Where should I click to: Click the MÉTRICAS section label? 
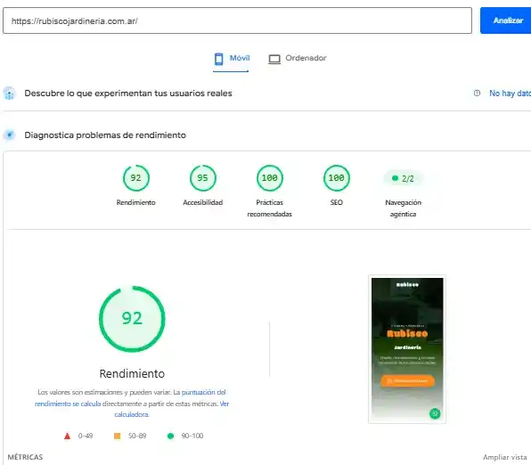click(25, 457)
